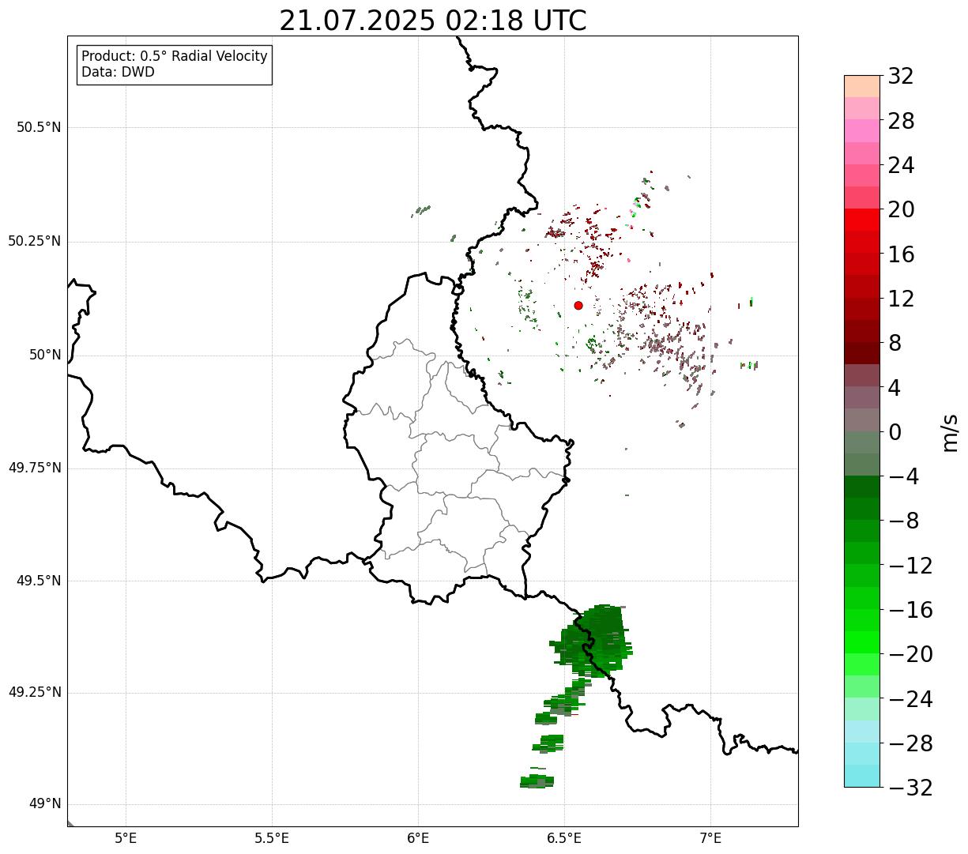
Task: Click the title text 21.07.2025 02:18 UTC
Action: click(433, 21)
